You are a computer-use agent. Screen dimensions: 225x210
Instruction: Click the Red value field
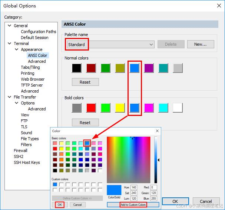153,187
